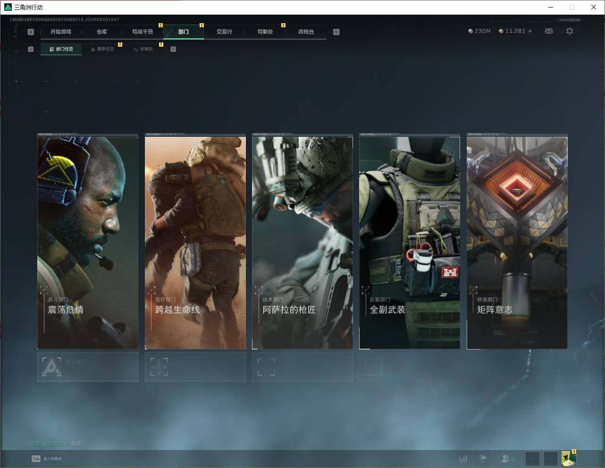Click the A key previous sub-tab icon
The height and width of the screenshot is (468, 605).
[31, 49]
